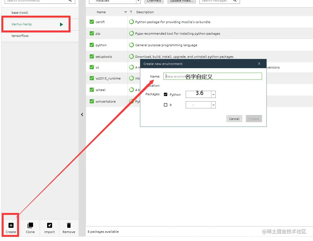Click the Search Packages magnifier icon
This screenshot has width=313, height=241.
[x=235, y=1]
